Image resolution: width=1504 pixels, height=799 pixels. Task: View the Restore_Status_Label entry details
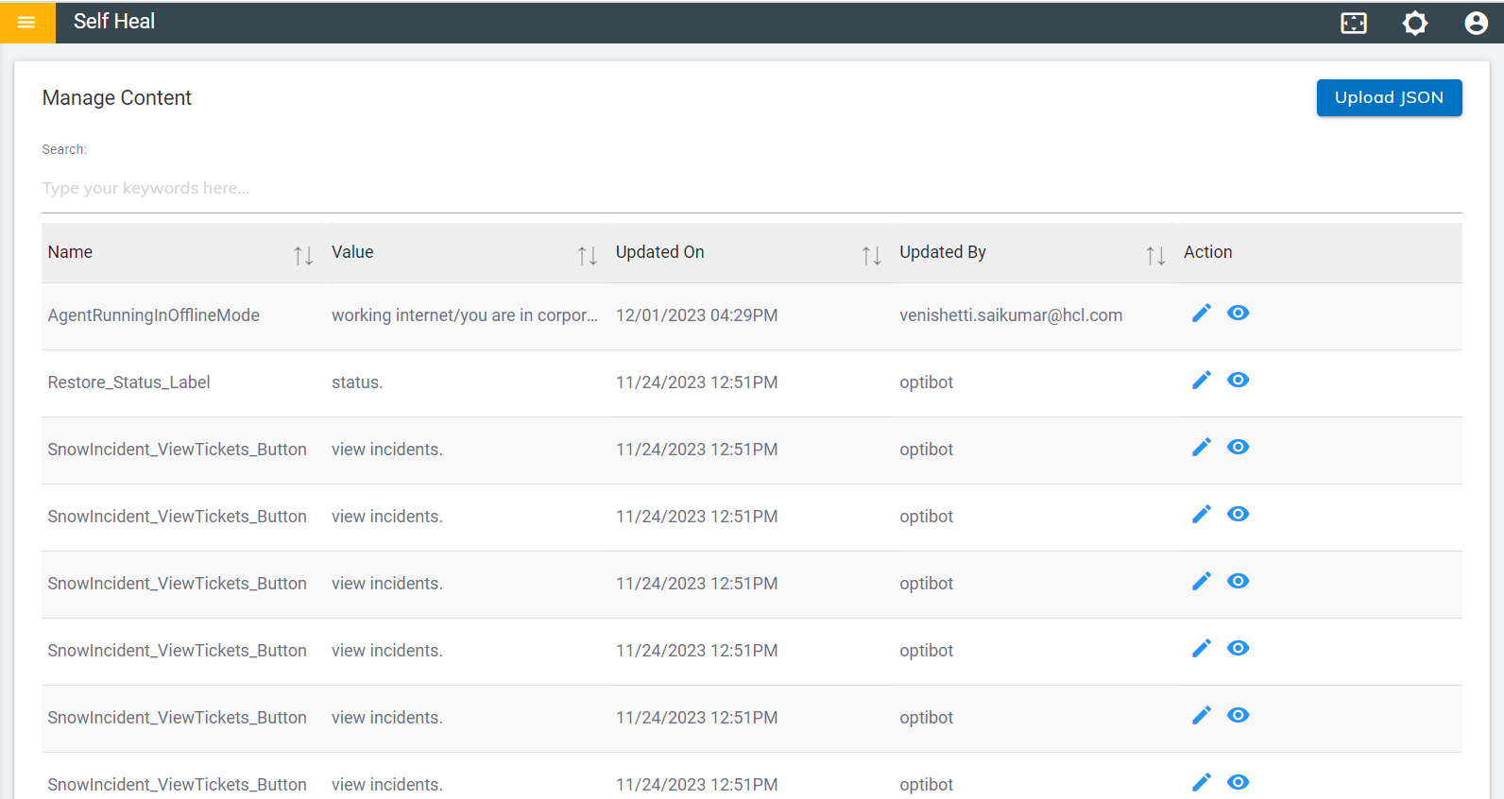1238,381
